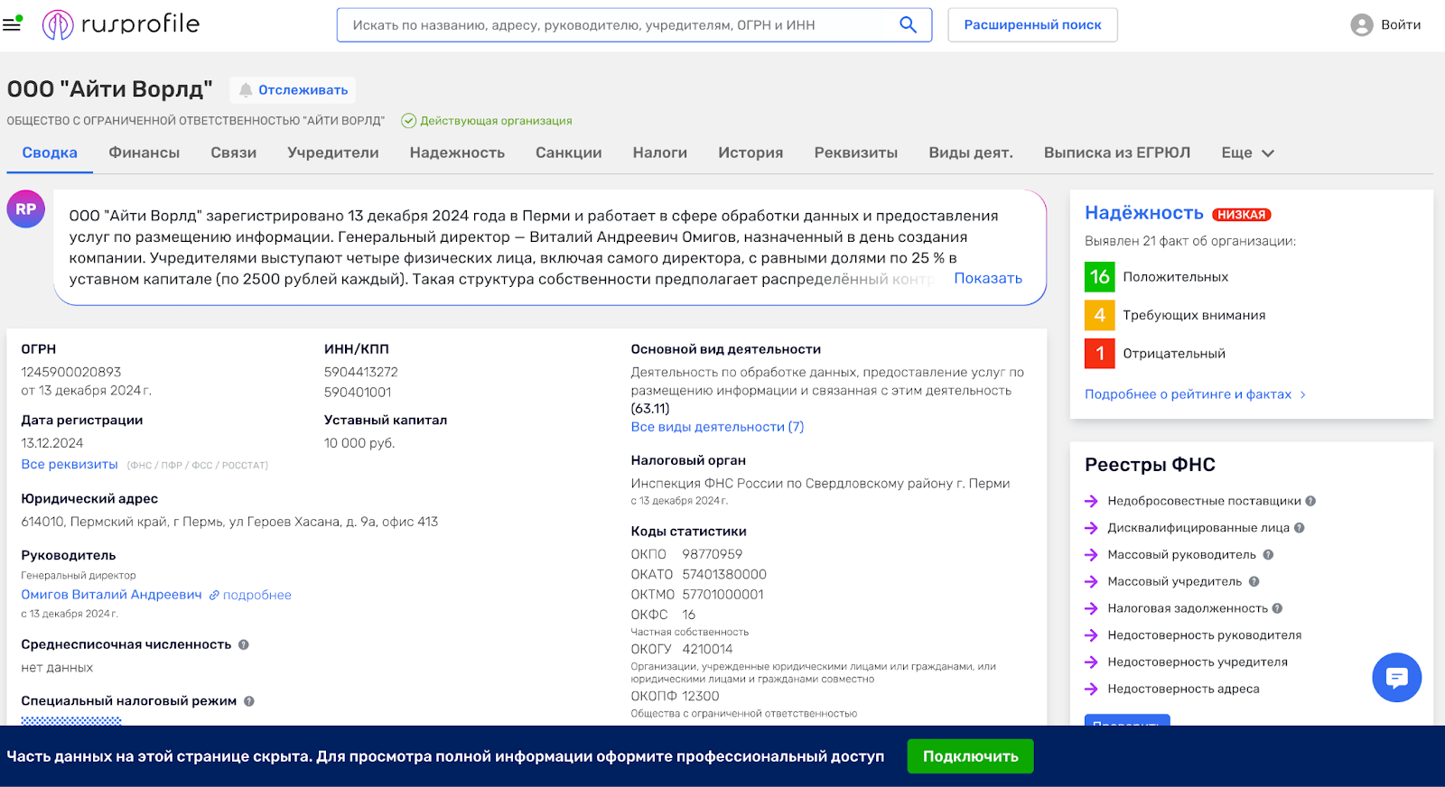The width and height of the screenshot is (1445, 787).
Task: Click help icon beside Недобросовестные поставщики
Action: click(x=1310, y=501)
